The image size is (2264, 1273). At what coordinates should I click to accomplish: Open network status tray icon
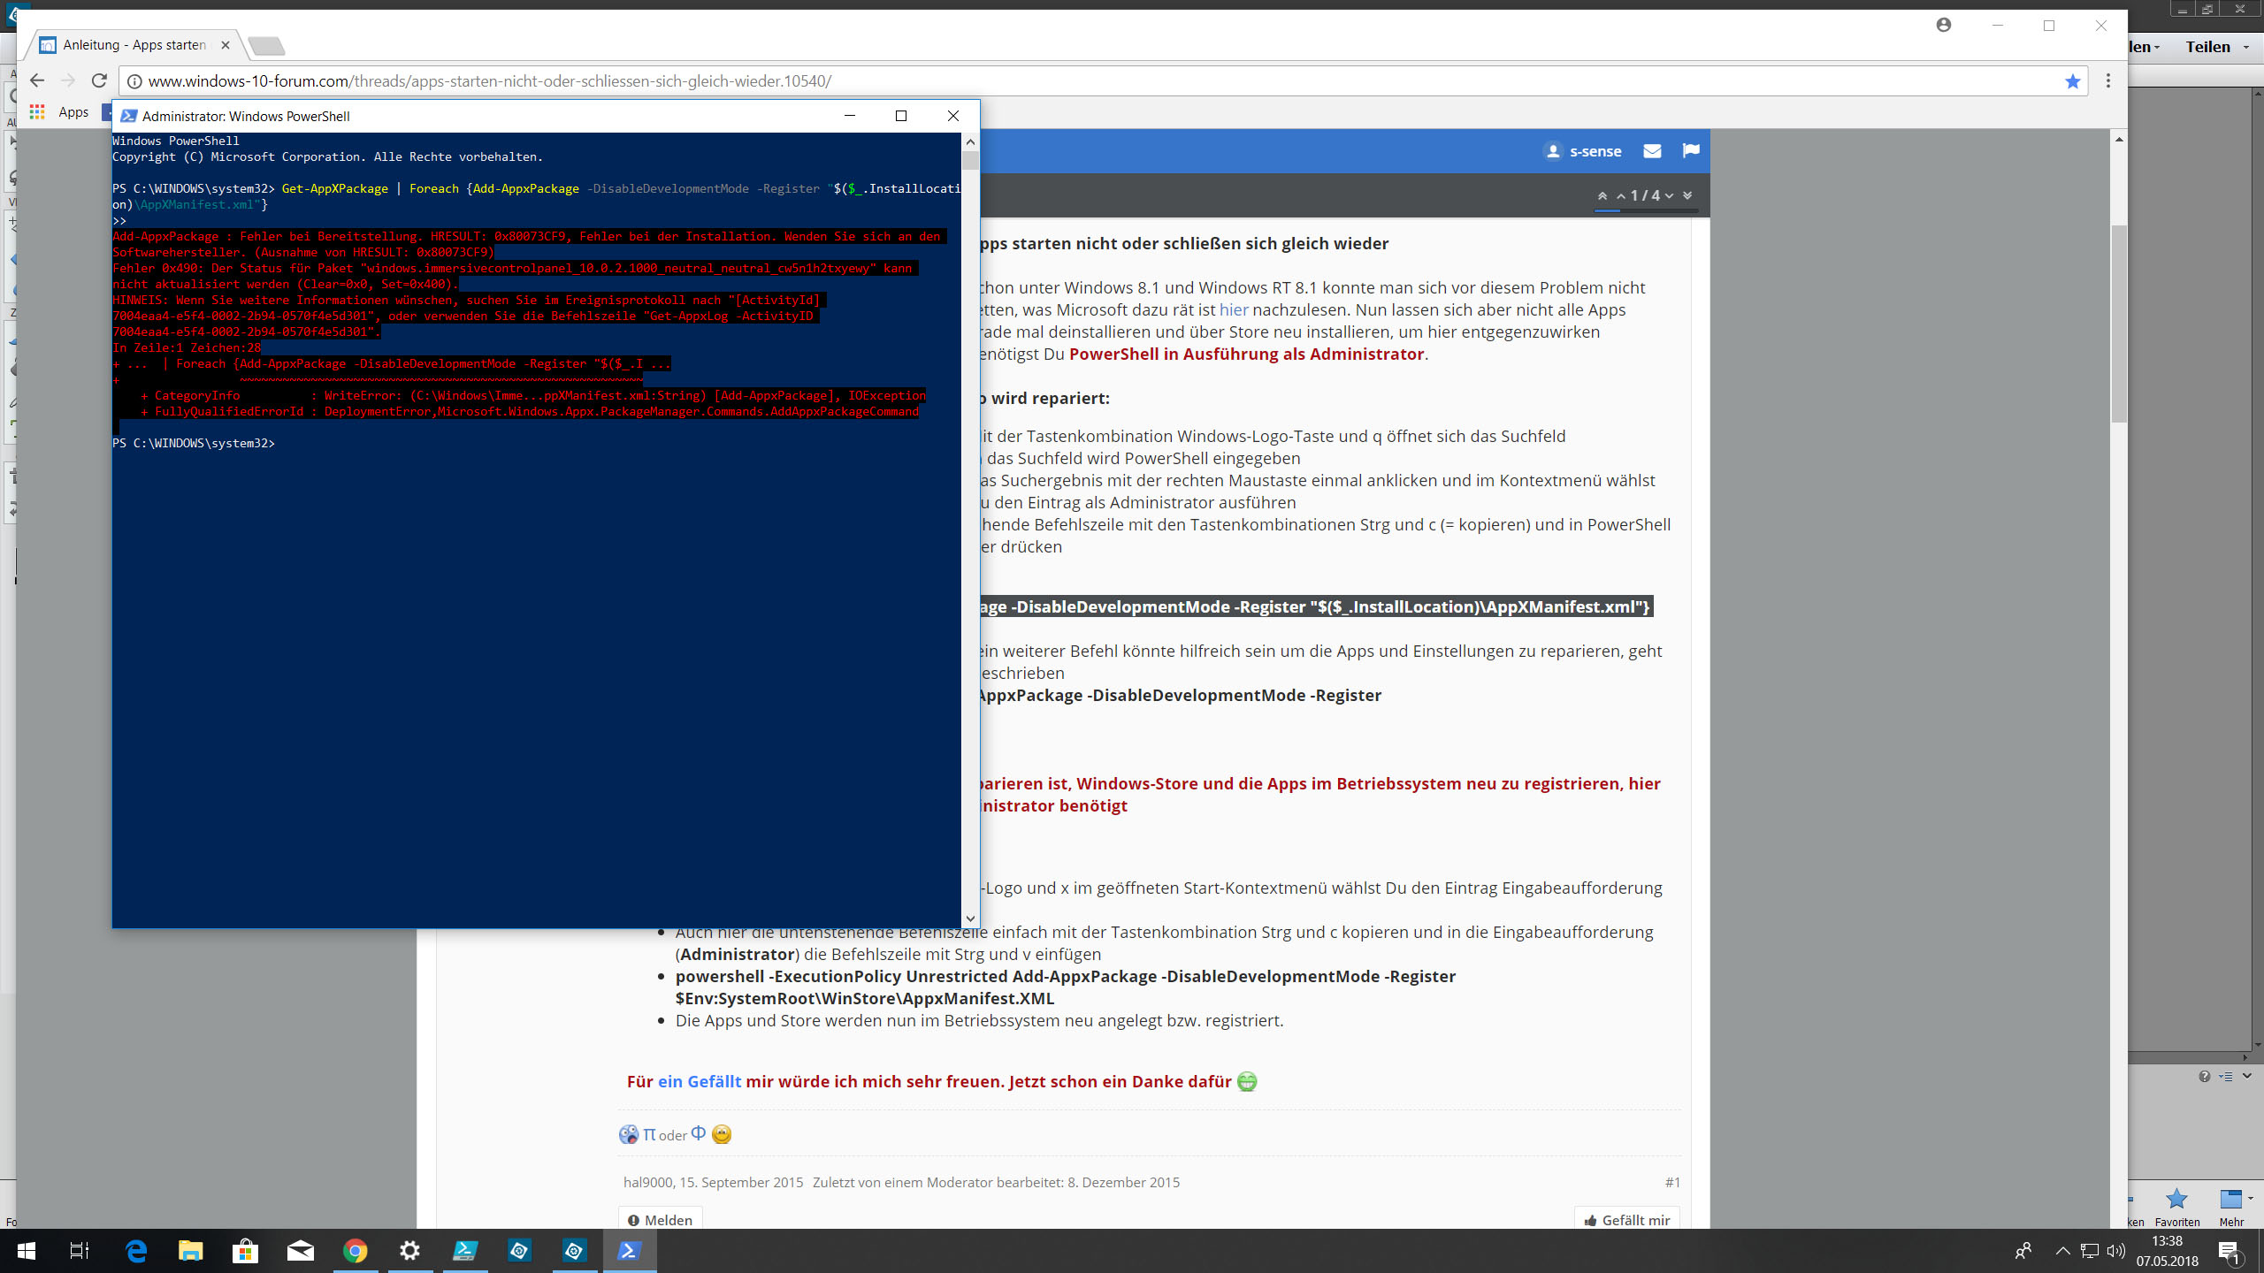click(x=2089, y=1251)
